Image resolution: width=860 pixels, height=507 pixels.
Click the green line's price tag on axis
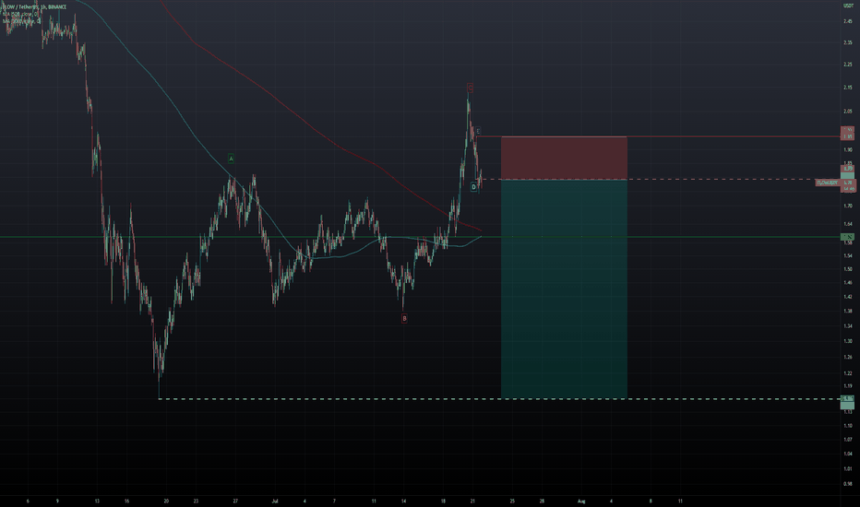point(847,237)
